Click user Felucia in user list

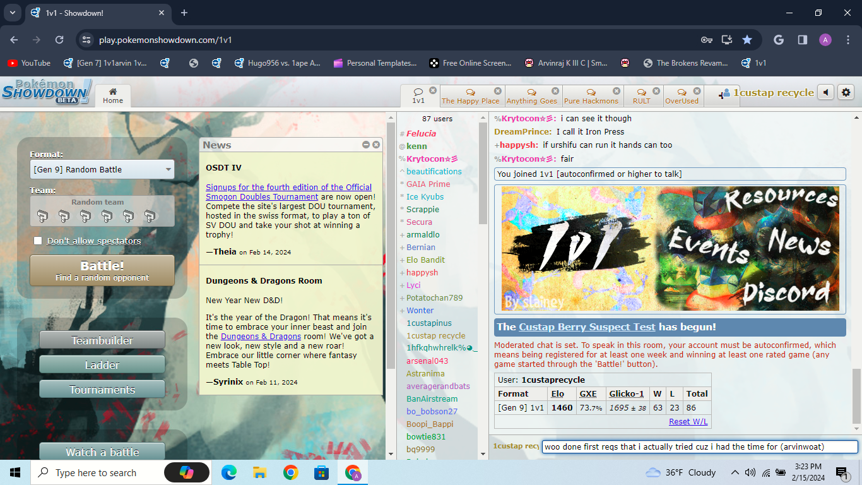(x=421, y=133)
